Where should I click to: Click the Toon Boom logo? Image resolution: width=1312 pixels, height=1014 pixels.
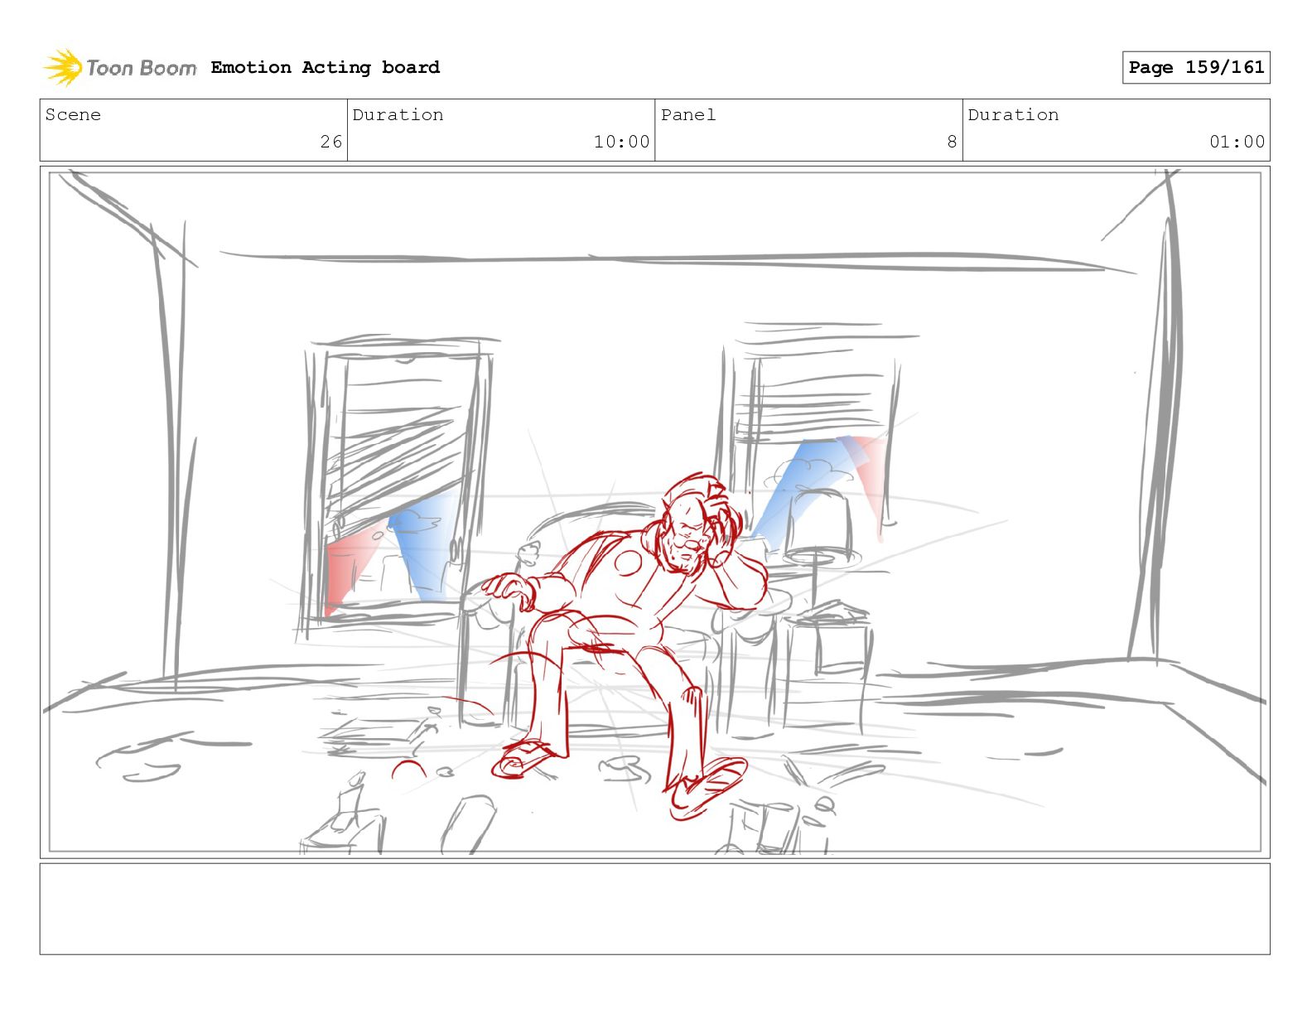tap(120, 67)
